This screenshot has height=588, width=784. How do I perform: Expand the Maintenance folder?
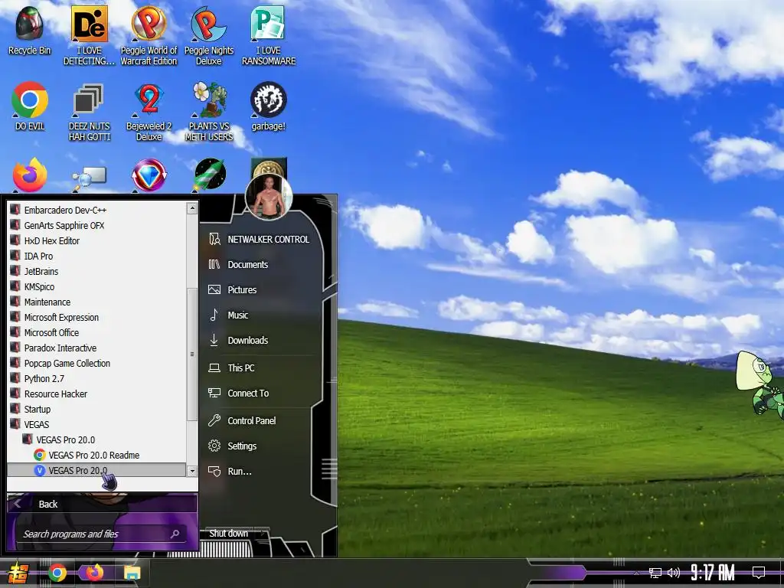[x=96, y=302]
